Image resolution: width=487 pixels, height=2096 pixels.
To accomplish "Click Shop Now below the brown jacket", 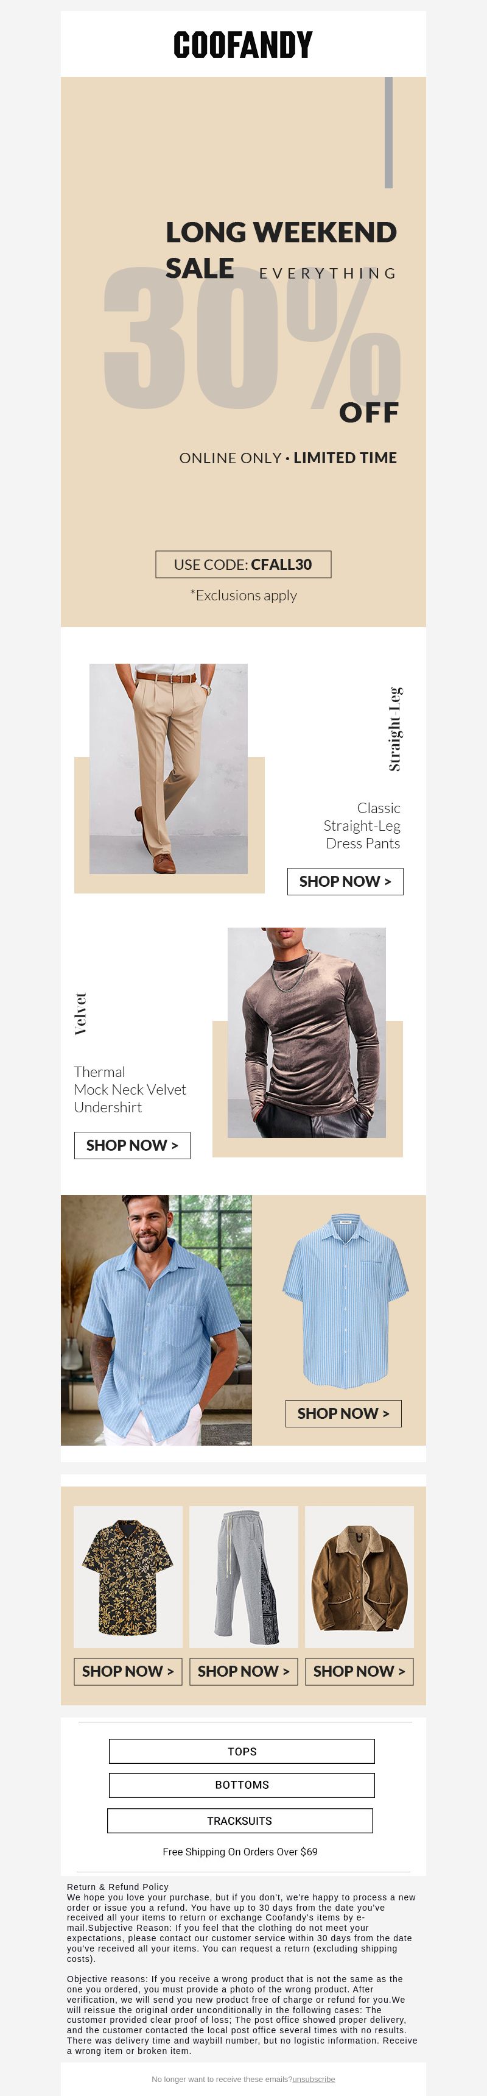I will 359,1671.
